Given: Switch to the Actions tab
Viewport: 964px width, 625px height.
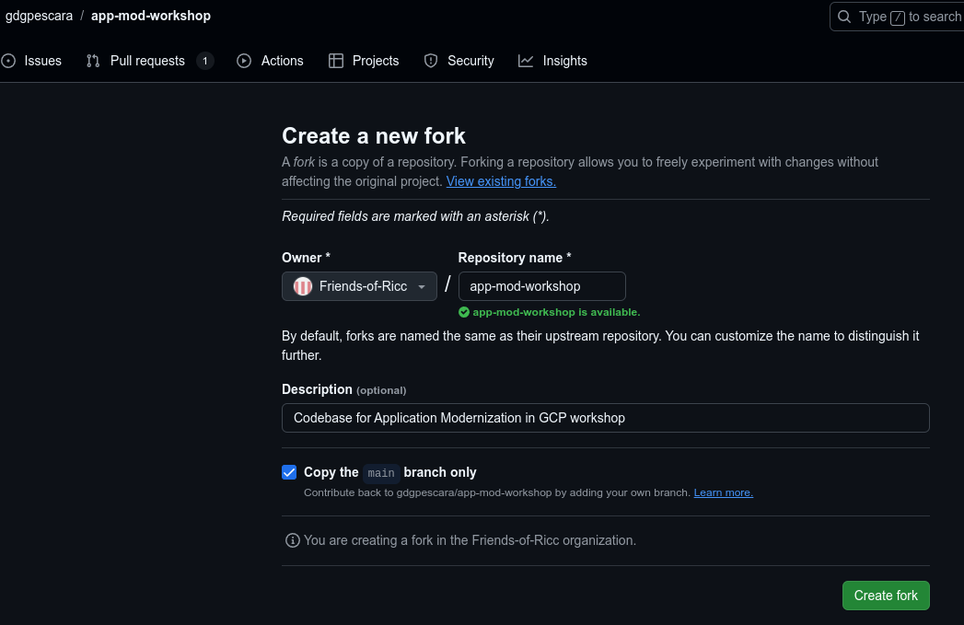Looking at the screenshot, I should pyautogui.click(x=282, y=61).
